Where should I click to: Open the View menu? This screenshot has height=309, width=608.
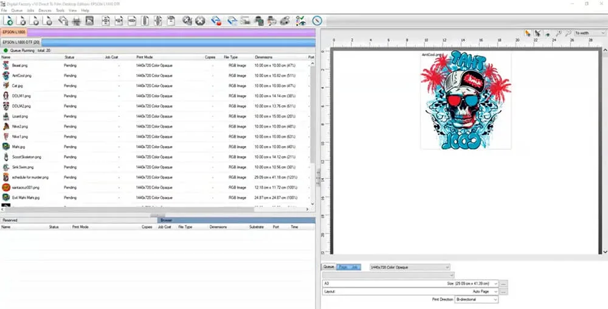72,10
